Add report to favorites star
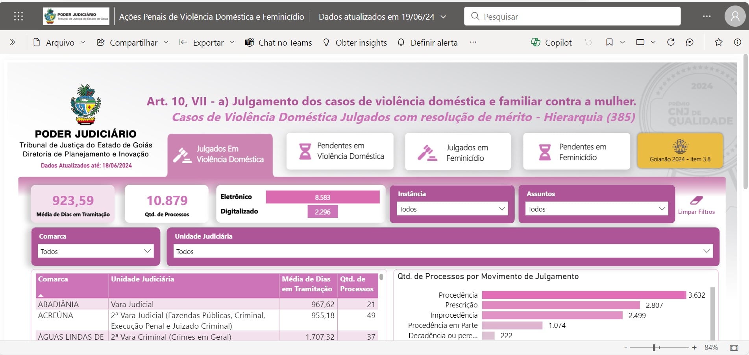Screen dimensions: 749x355 [x=719, y=42]
